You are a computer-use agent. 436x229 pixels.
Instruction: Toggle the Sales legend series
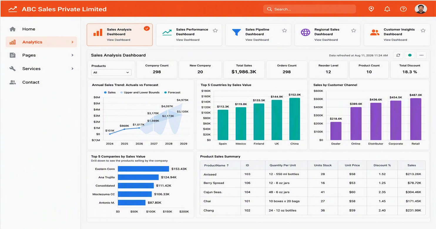pyautogui.click(x=110, y=92)
